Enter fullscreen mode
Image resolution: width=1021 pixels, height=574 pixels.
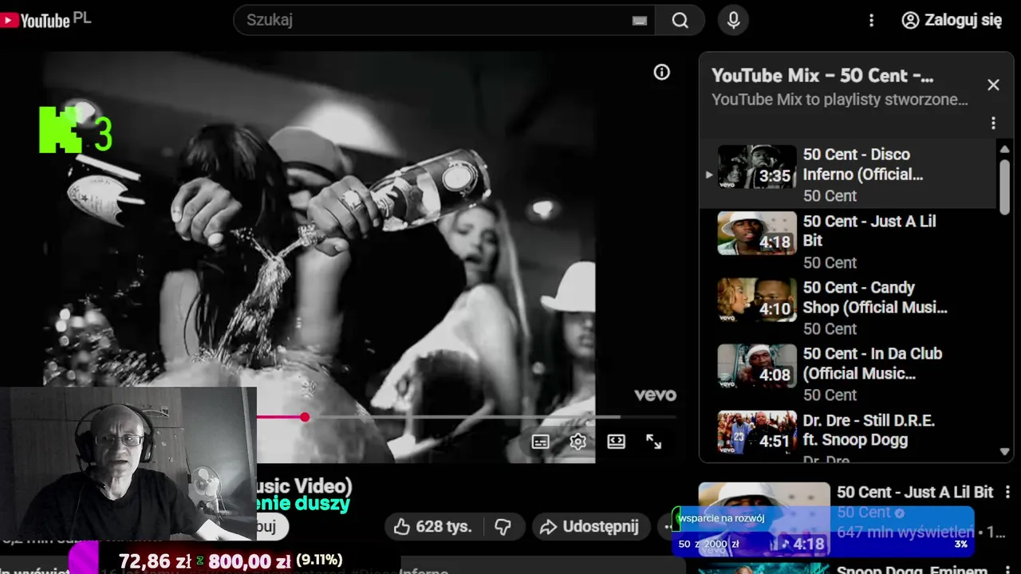[x=654, y=442]
